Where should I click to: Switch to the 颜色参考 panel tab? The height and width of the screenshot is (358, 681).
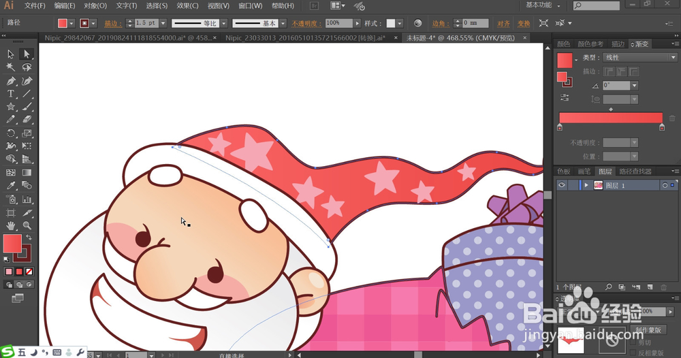pos(590,44)
